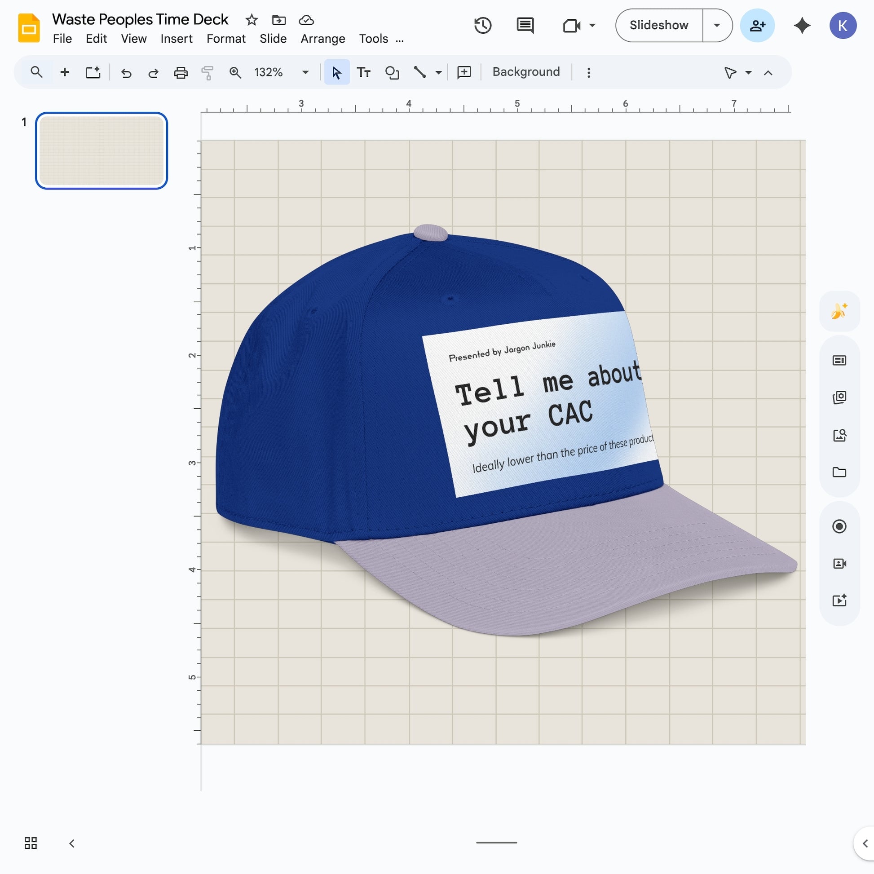
Task: Star the Waste Peoples Time Deck presentation
Action: pyautogui.click(x=252, y=20)
